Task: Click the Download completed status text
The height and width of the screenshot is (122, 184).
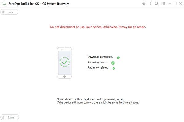Action: (100, 57)
